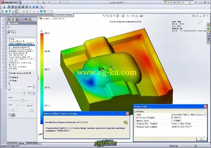Open the Hide/Show Items dropdown arrow

click(x=130, y=16)
